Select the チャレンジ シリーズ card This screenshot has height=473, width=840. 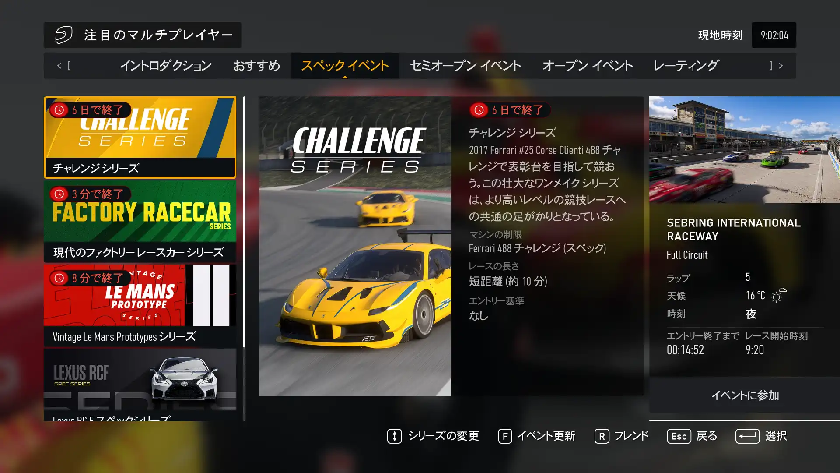[140, 137]
